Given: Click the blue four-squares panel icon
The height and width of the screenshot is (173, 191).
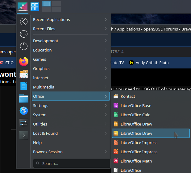Looking at the screenshot, I should click(35, 6).
